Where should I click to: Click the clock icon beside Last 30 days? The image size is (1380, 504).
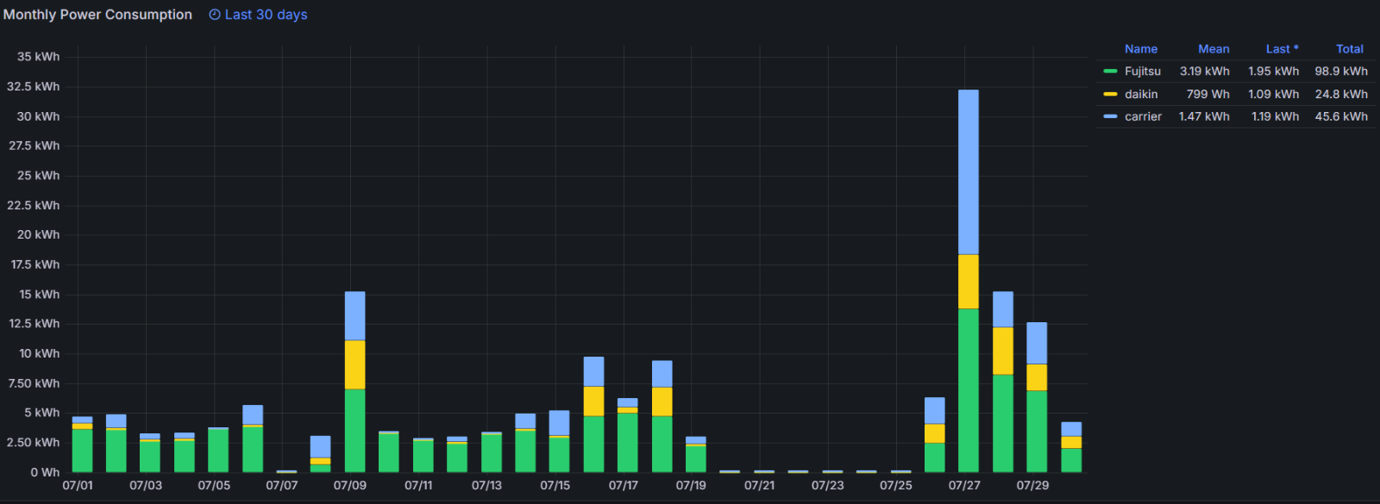click(x=215, y=15)
